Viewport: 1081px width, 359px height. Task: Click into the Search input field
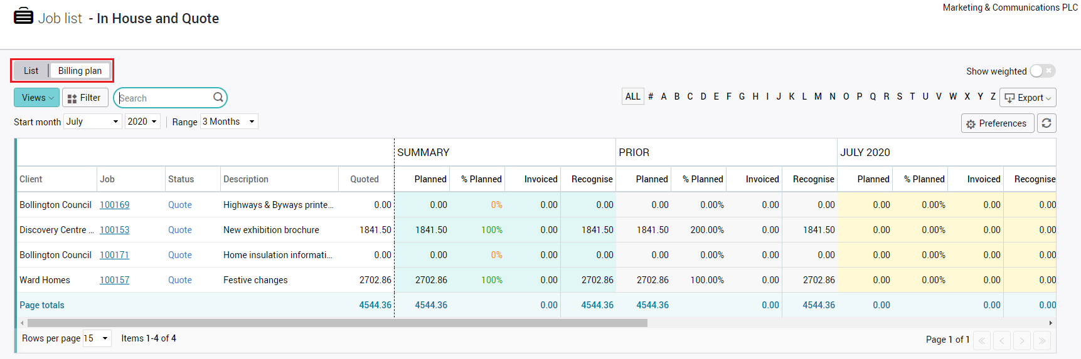click(164, 98)
